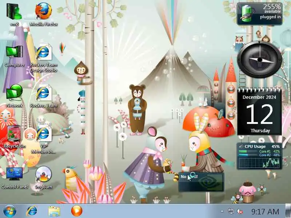Click the '255%' battery reading
This screenshot has height=218, width=291.
[x=272, y=7]
